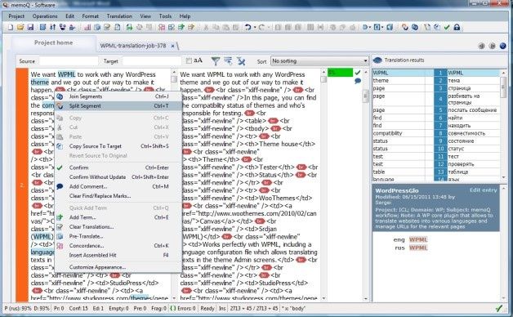Click the blue help question mark icon
This screenshot has height=317, width=513.
pyautogui.click(x=503, y=46)
